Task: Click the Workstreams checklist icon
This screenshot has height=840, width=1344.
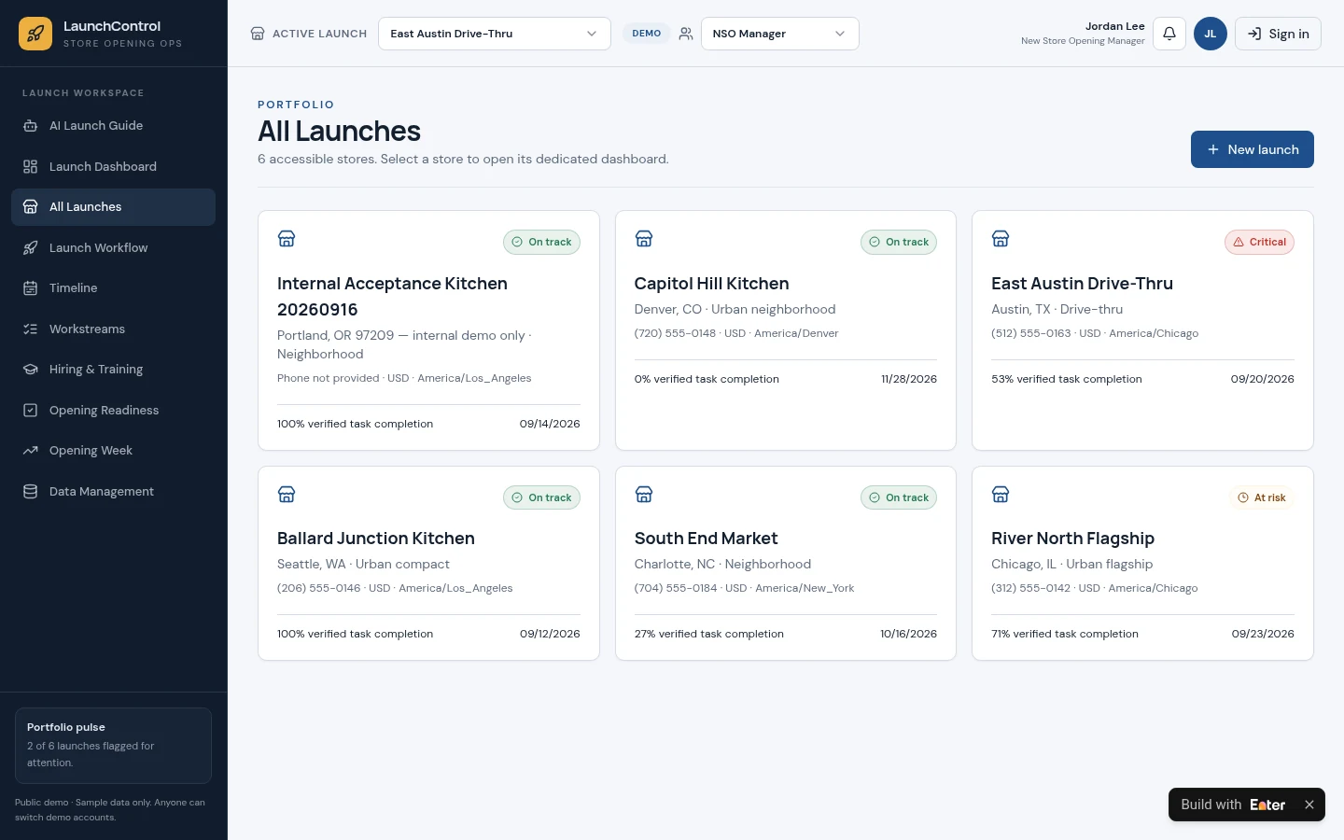Action: pos(30,329)
